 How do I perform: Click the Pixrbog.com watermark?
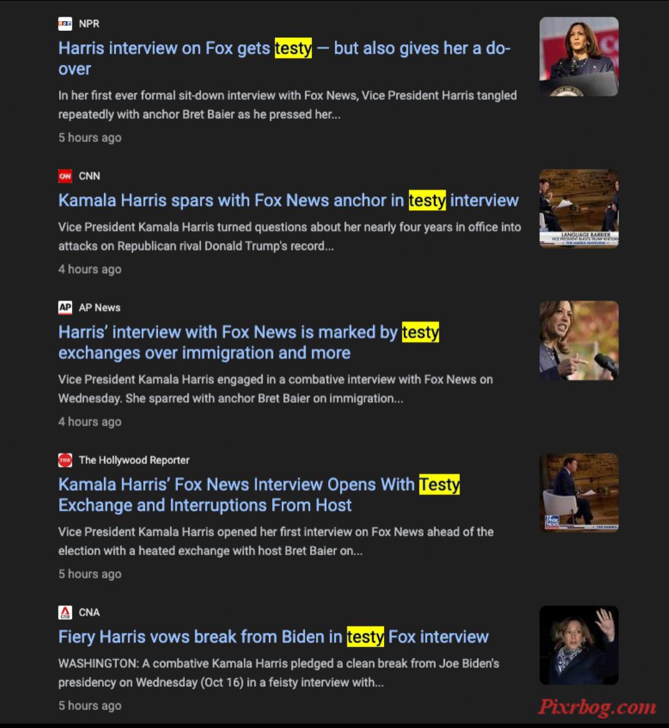597,707
